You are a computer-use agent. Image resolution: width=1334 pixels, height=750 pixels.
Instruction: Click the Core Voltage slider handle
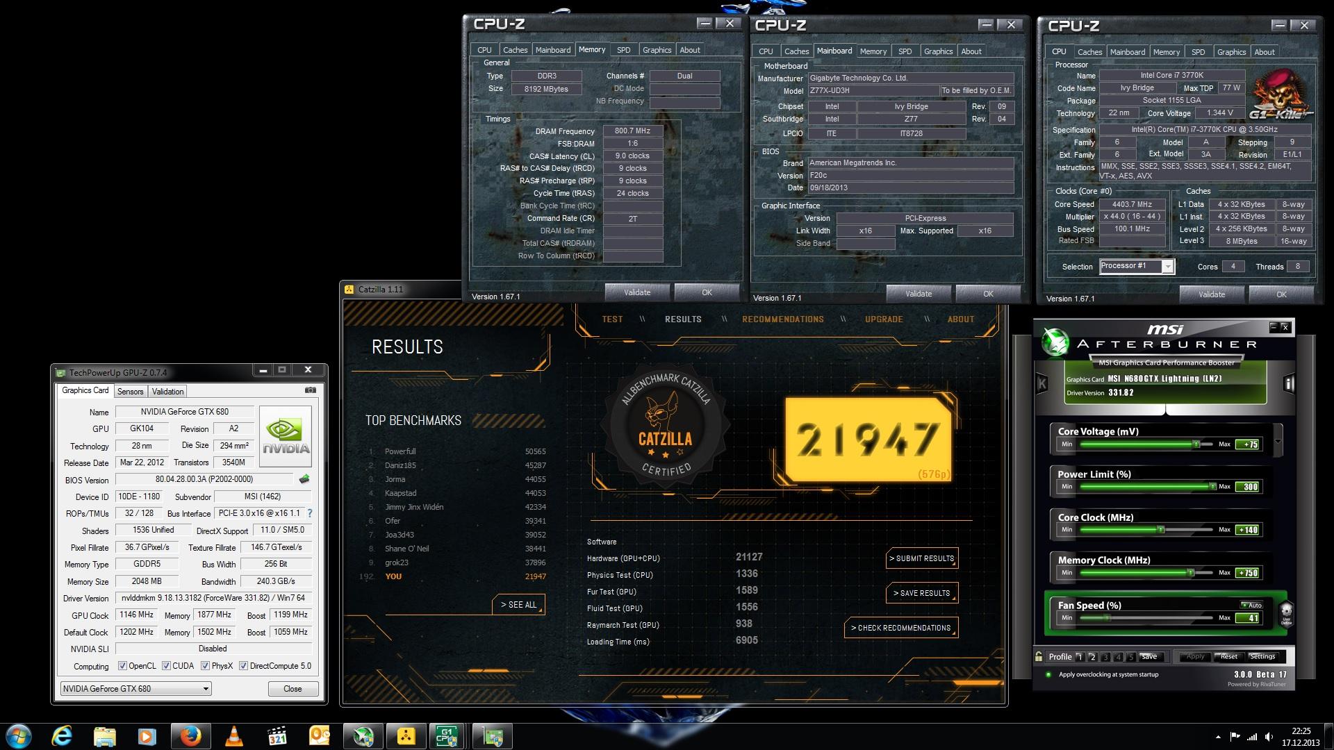1196,444
